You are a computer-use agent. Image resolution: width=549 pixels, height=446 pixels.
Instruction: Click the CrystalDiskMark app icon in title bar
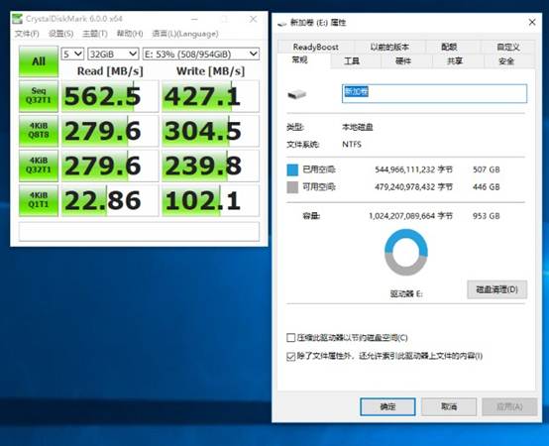coord(17,19)
